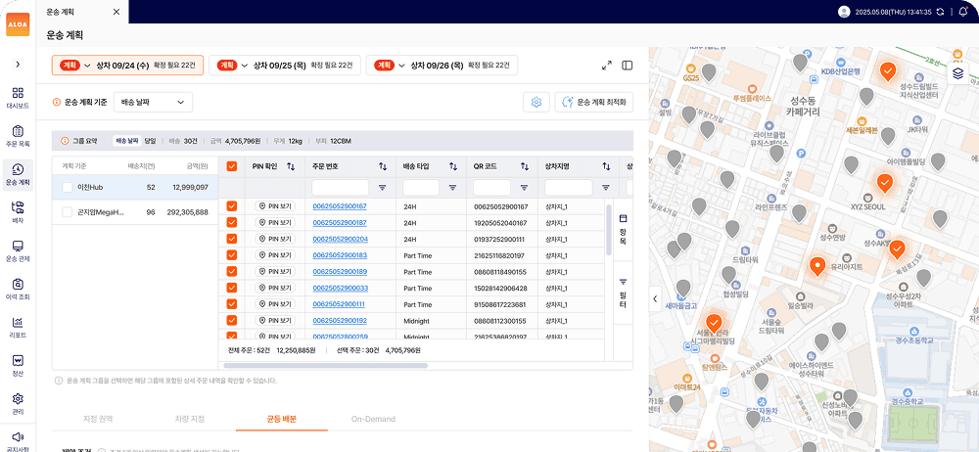Expand the left sidebar arrow
Screen dimensions: 979x452
[18, 64]
